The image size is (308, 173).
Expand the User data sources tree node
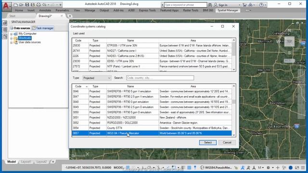(12, 42)
